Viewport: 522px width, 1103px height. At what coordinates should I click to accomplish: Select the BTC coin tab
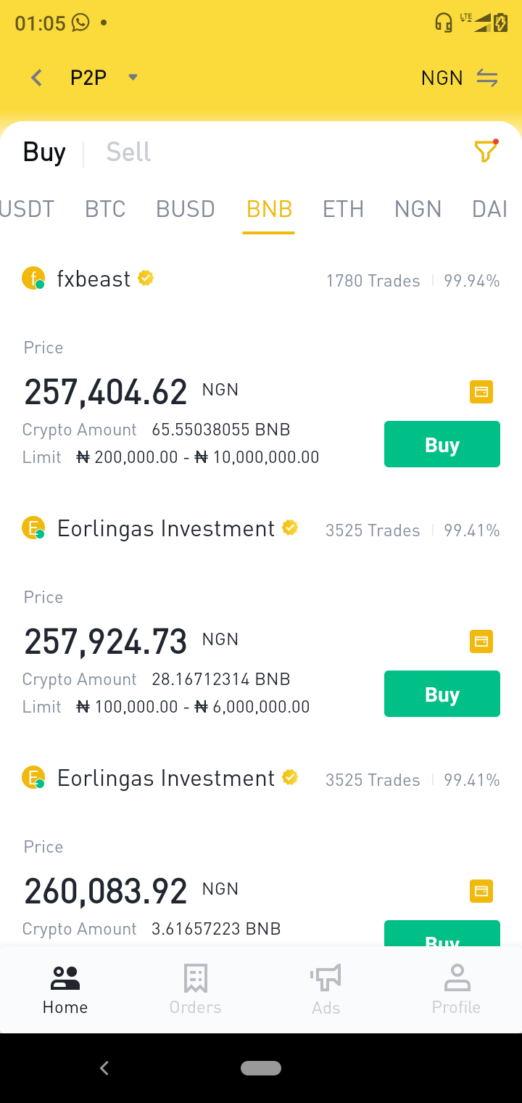click(x=106, y=209)
